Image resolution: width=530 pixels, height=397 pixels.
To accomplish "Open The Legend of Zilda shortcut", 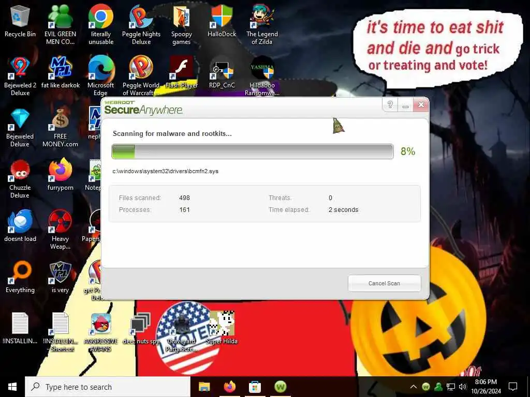I will coord(262,25).
